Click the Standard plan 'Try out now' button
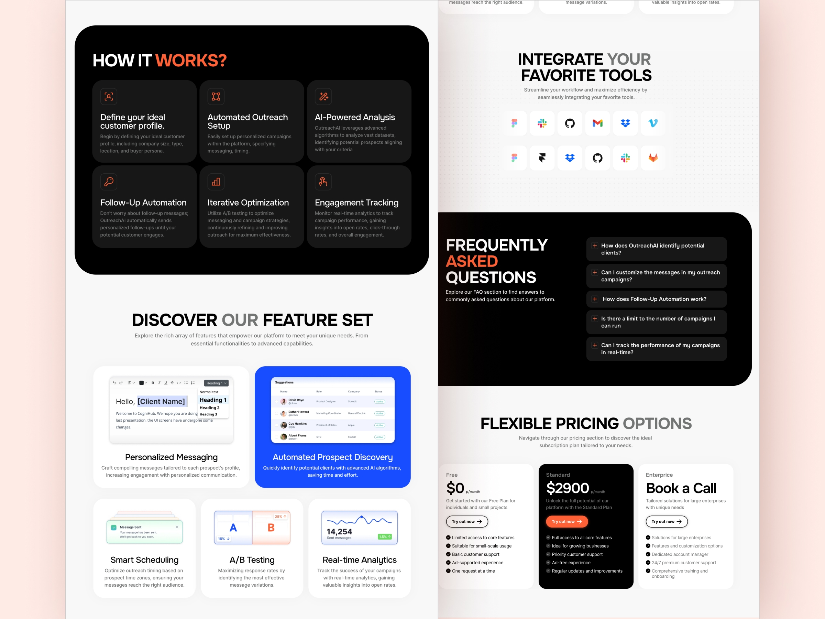The image size is (825, 619). click(x=566, y=521)
